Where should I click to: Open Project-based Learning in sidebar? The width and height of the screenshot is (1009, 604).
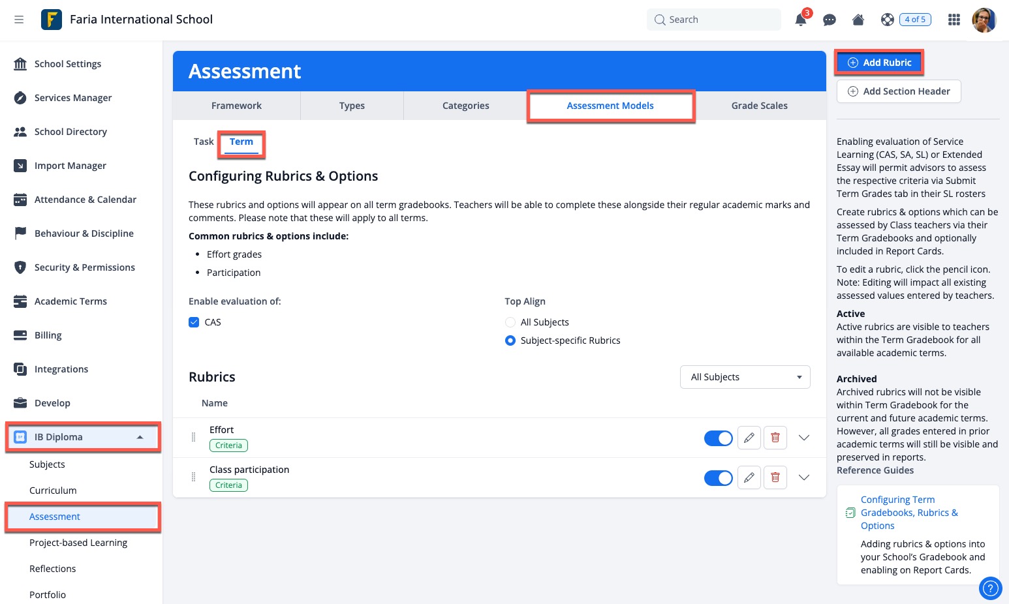(78, 543)
